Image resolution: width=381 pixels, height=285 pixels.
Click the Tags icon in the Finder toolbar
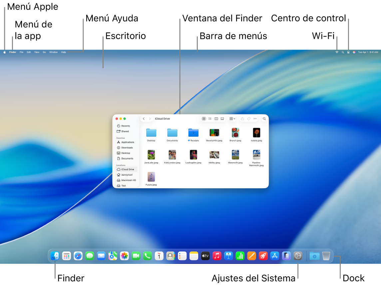click(x=248, y=118)
